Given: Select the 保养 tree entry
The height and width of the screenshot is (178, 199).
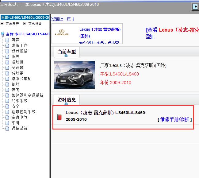Looking at the screenshot, I should tap(16, 56).
